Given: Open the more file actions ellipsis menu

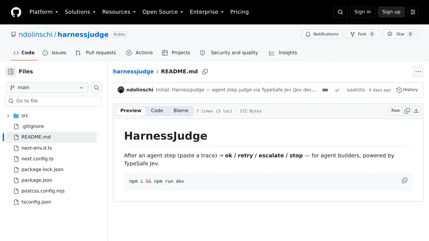Looking at the screenshot, I should coord(418,72).
